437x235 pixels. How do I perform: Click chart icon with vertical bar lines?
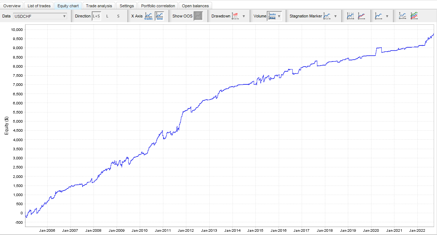(350, 16)
